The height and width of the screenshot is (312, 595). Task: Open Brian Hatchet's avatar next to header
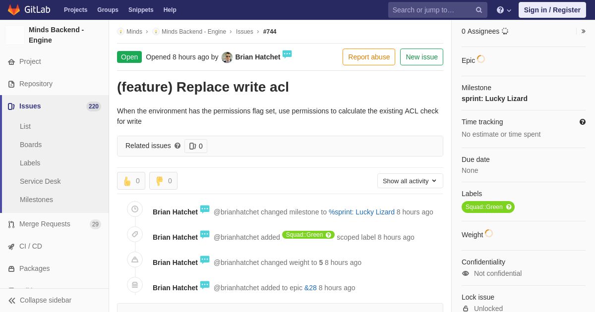tap(227, 57)
